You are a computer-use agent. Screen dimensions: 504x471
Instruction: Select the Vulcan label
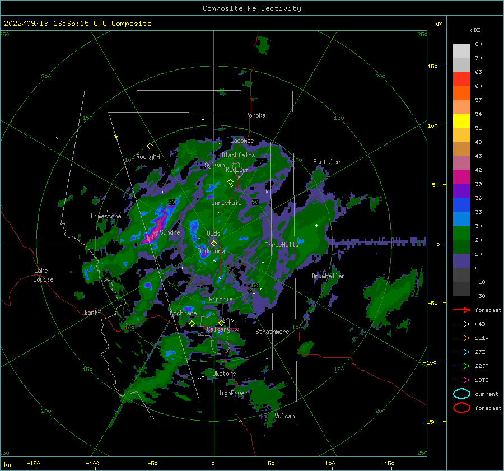(x=284, y=416)
